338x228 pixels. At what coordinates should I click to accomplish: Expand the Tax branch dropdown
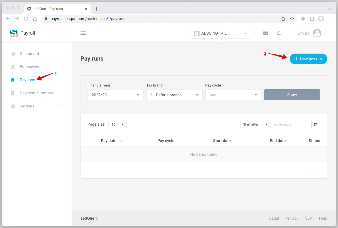[x=174, y=95]
